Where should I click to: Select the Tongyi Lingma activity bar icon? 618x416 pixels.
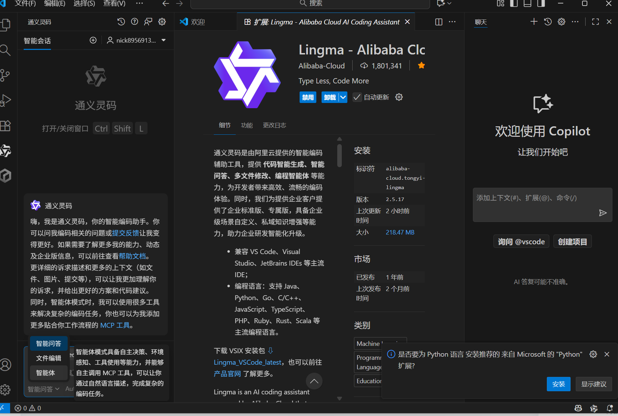pos(5,151)
